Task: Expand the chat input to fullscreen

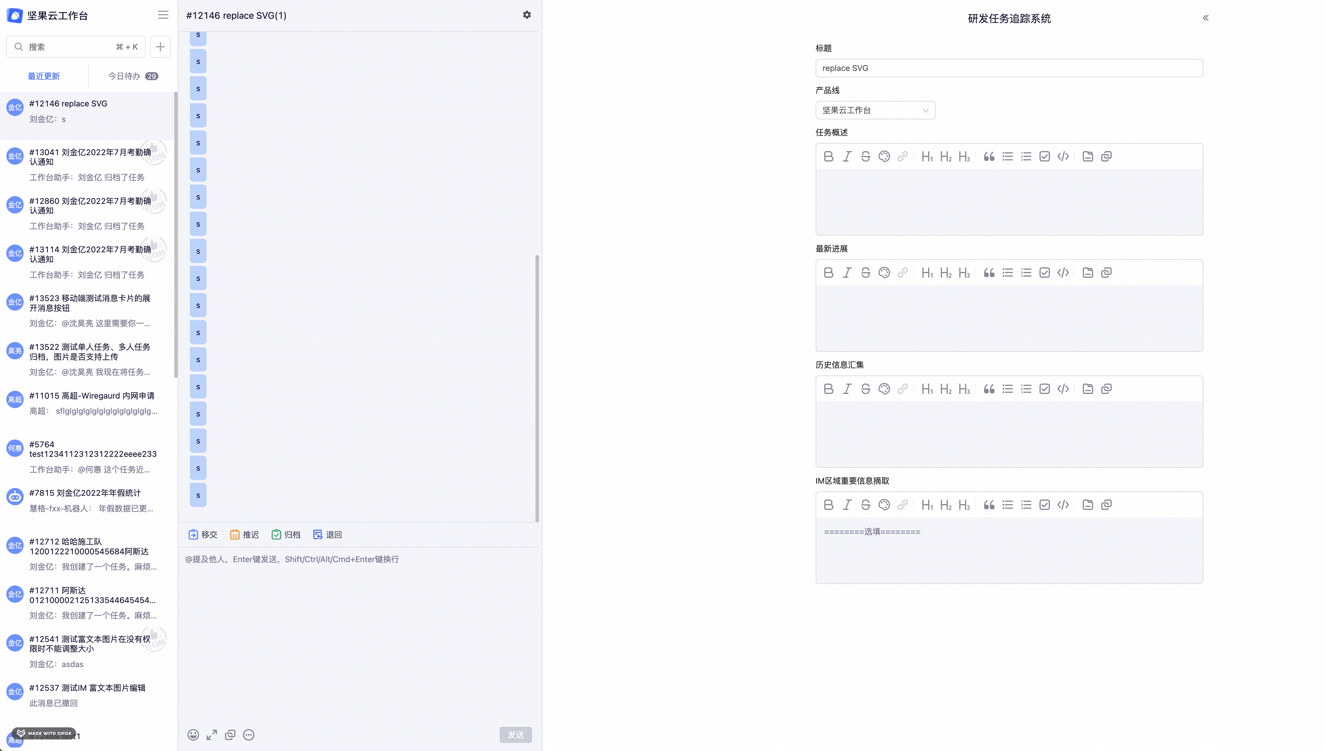Action: click(211, 735)
